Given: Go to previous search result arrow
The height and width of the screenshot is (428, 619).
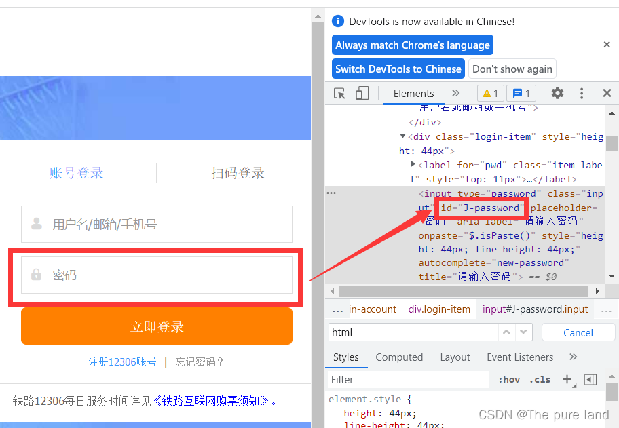Looking at the screenshot, I should pos(506,332).
